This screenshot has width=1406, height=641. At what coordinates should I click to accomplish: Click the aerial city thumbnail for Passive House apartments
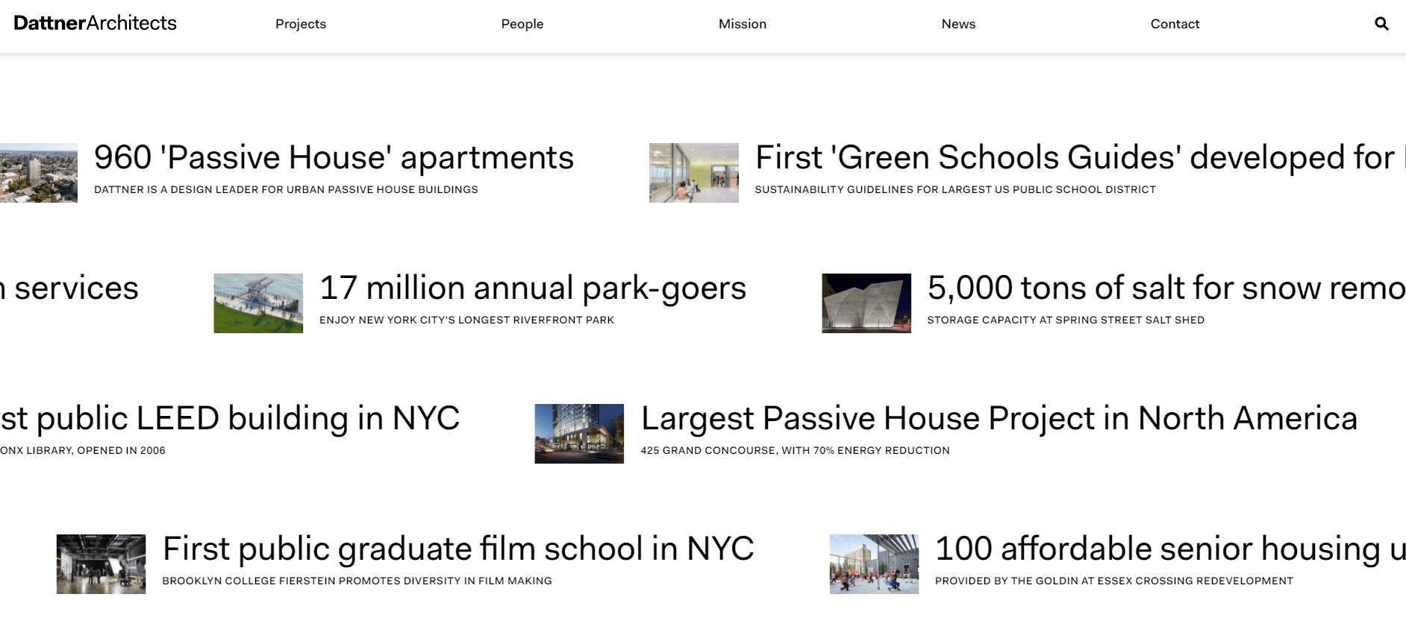coord(39,173)
